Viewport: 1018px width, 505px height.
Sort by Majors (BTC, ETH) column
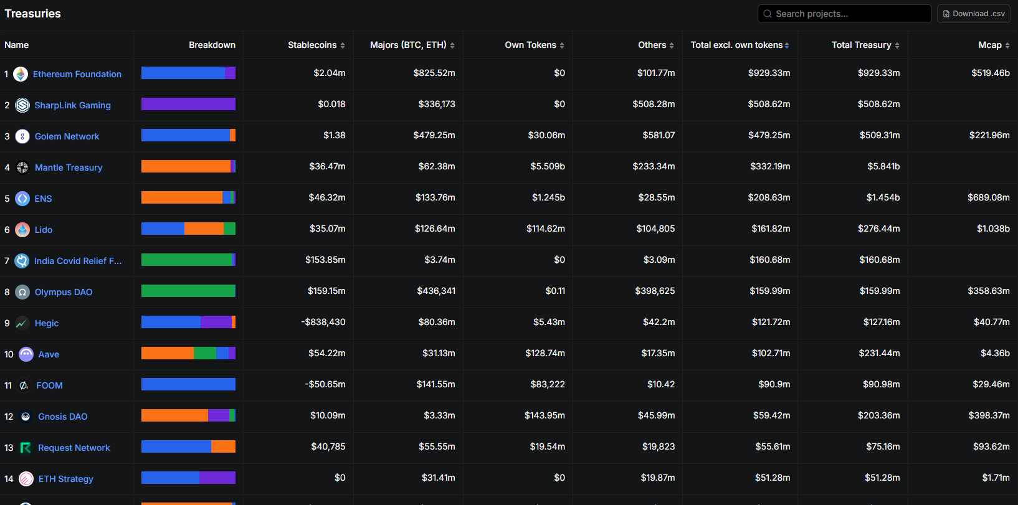point(412,45)
